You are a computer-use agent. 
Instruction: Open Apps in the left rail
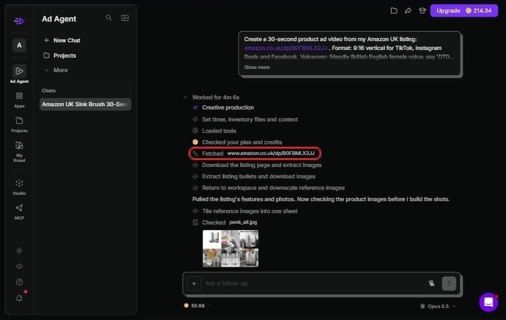point(20,100)
